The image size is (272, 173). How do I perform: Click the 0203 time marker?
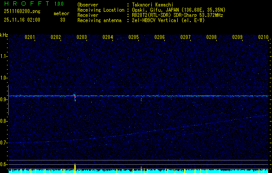82,38
